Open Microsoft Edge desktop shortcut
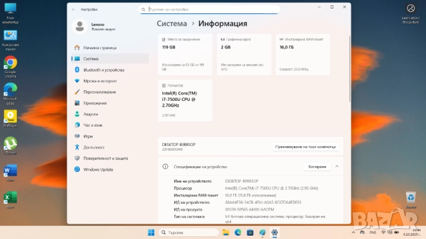 pos(11,94)
